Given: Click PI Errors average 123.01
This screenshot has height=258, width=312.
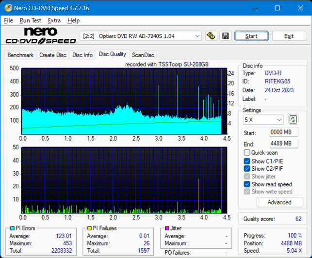Looking at the screenshot, I should point(64,236).
